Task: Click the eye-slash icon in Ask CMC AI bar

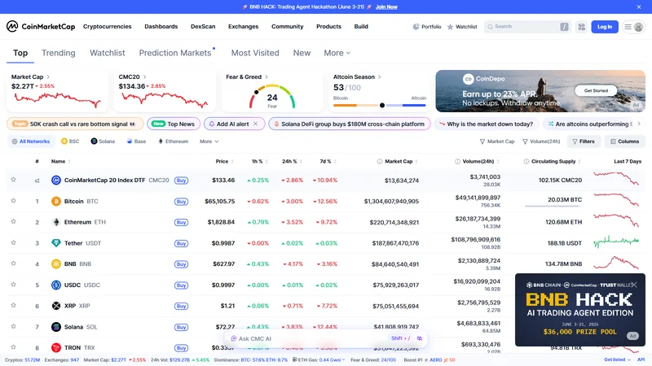Action: pyautogui.click(x=420, y=338)
